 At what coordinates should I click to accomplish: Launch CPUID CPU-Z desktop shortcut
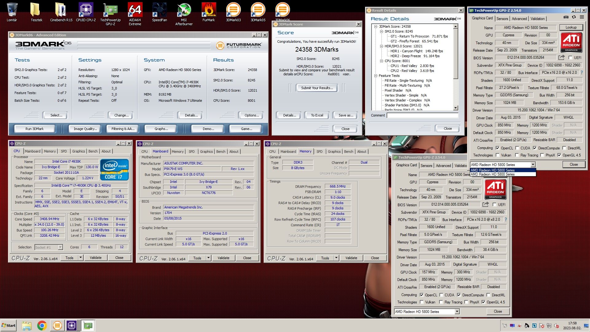86,12
